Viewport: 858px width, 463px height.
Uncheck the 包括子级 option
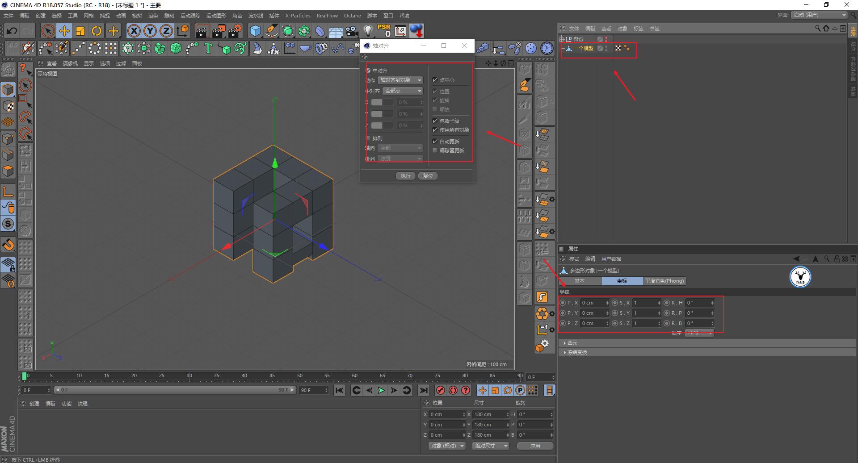click(435, 121)
